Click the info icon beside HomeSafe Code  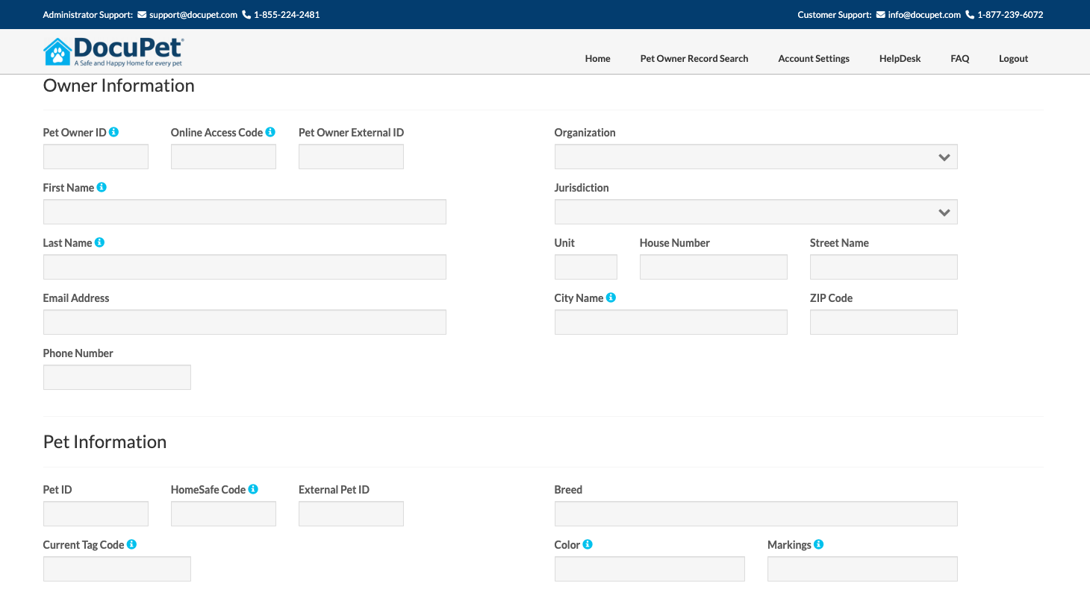[252, 488]
